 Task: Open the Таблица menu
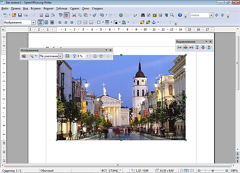[x=62, y=8]
